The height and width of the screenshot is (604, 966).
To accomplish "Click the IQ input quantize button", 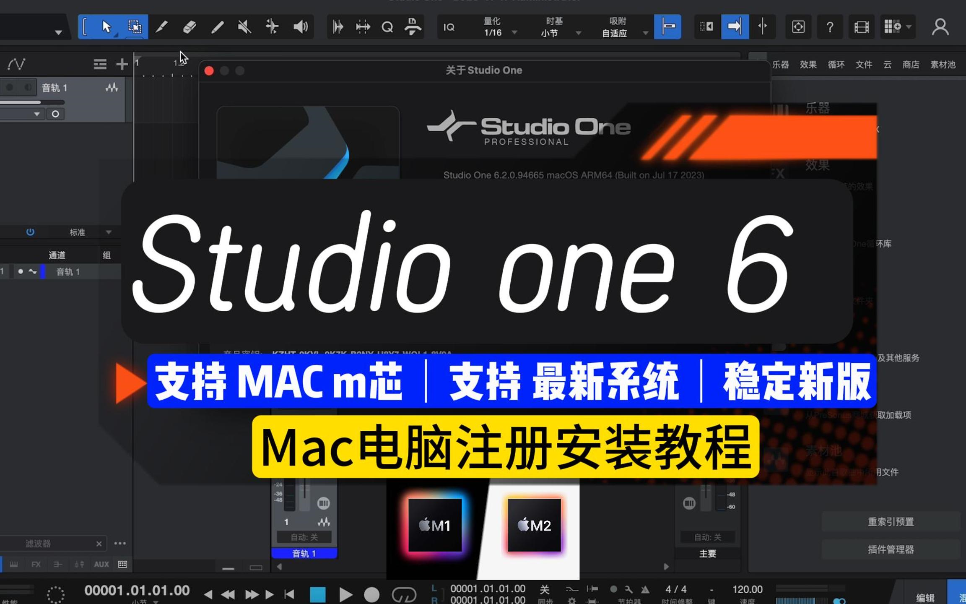I will point(449,27).
